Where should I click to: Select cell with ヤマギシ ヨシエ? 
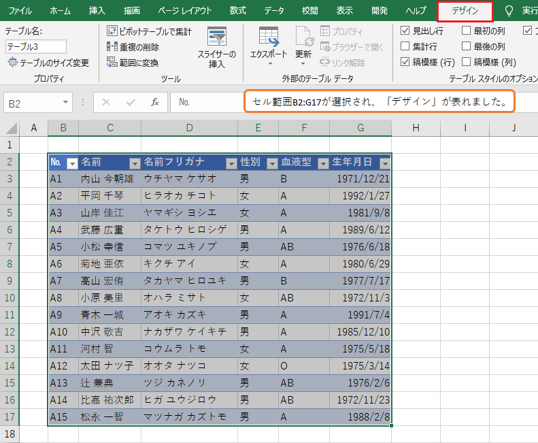189,213
